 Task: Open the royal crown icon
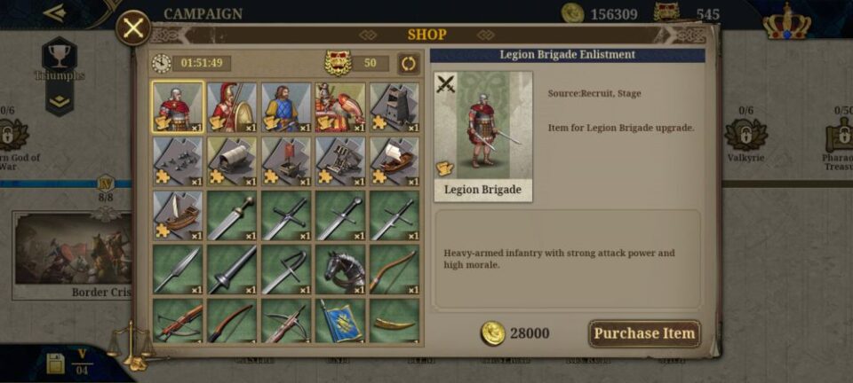point(786,21)
